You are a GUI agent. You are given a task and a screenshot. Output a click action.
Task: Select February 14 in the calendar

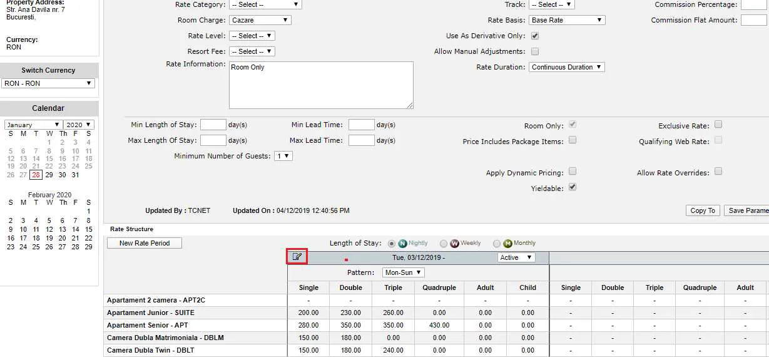(76, 229)
